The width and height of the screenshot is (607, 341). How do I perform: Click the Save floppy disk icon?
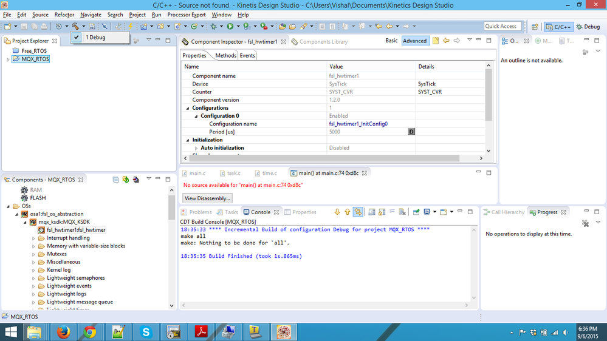(x=24, y=26)
